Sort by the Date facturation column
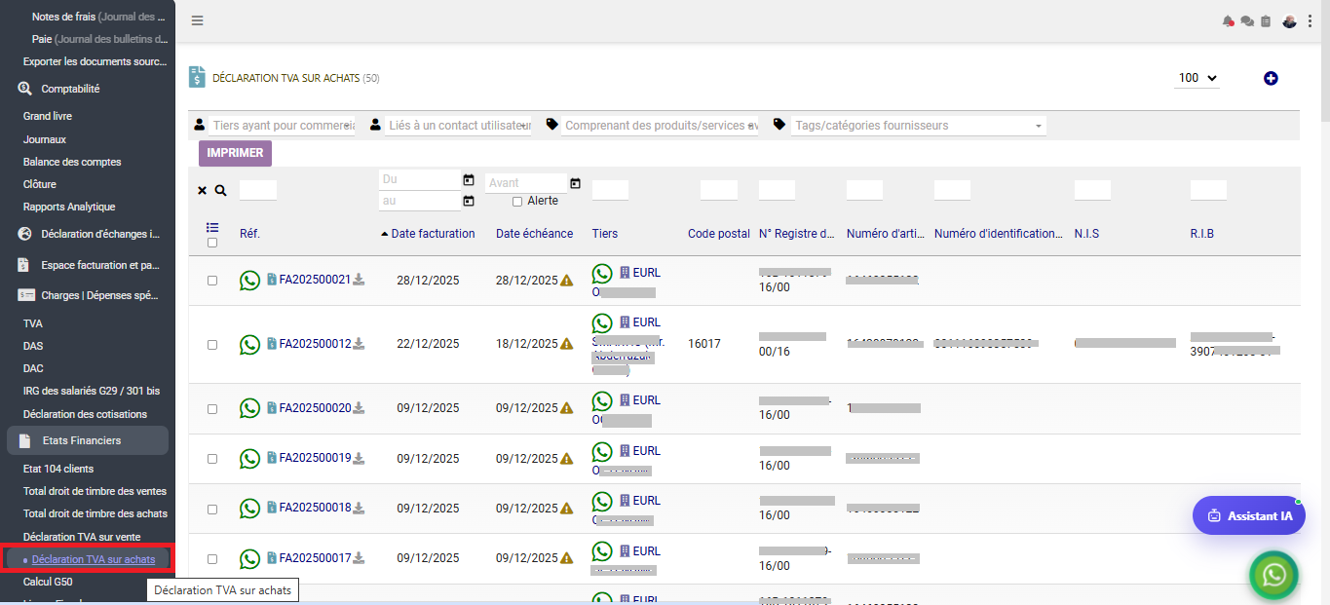This screenshot has height=605, width=1330. (x=433, y=234)
